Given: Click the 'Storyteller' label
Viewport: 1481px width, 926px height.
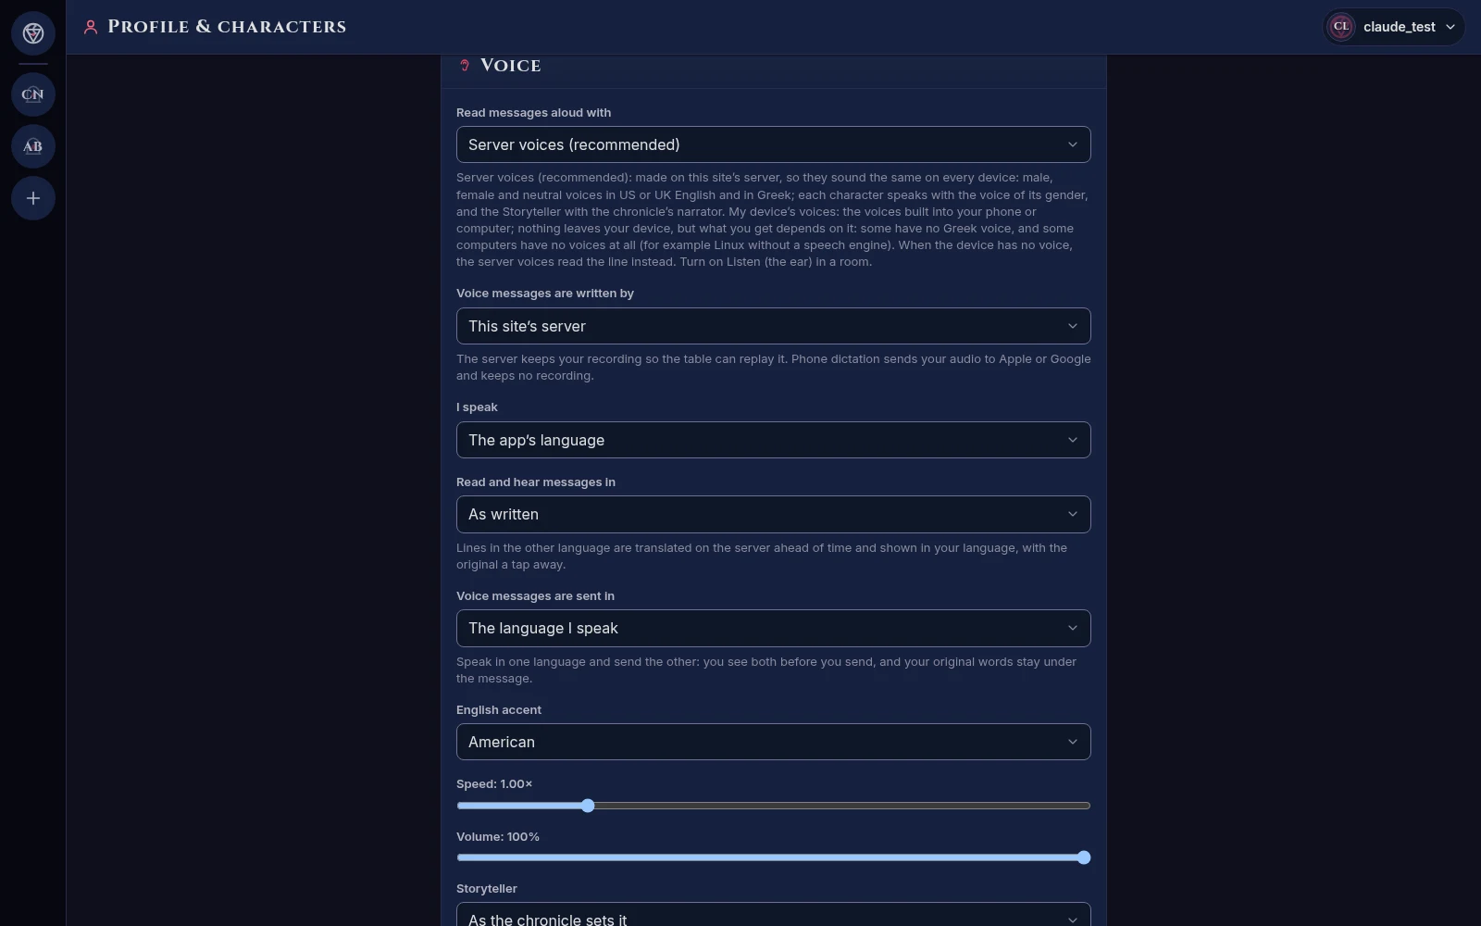Looking at the screenshot, I should pos(487,889).
